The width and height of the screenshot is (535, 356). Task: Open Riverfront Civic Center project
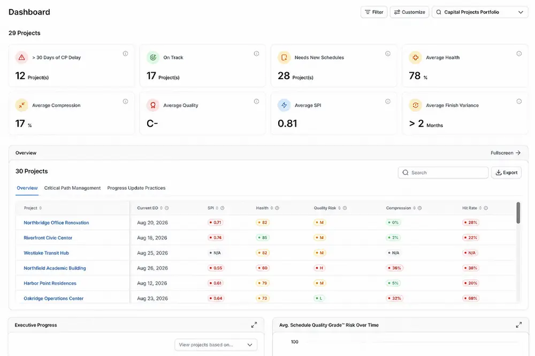48,238
